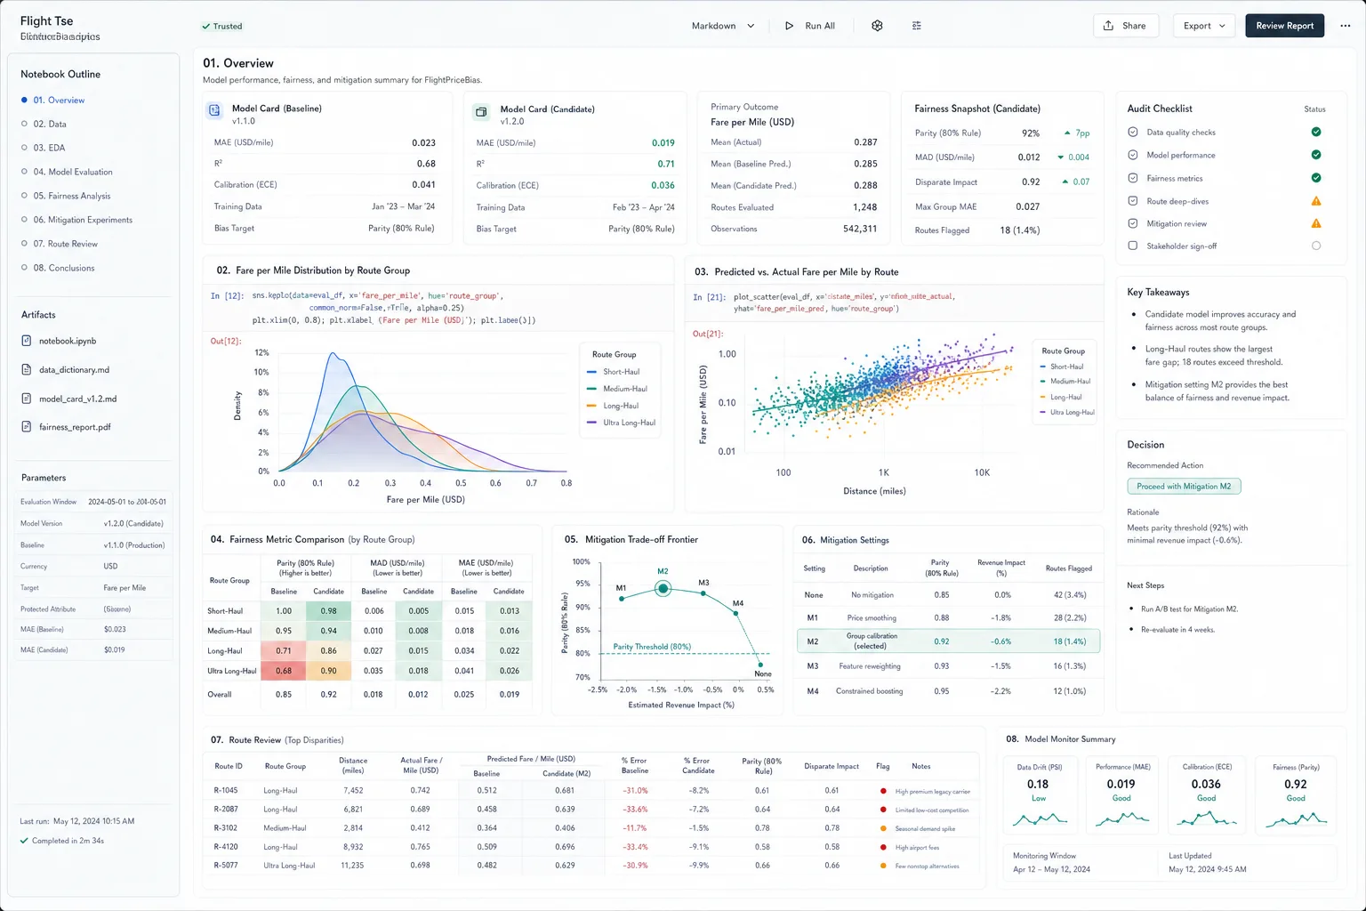Open the kernel flower-shaped icon in the toolbar

pos(877,26)
